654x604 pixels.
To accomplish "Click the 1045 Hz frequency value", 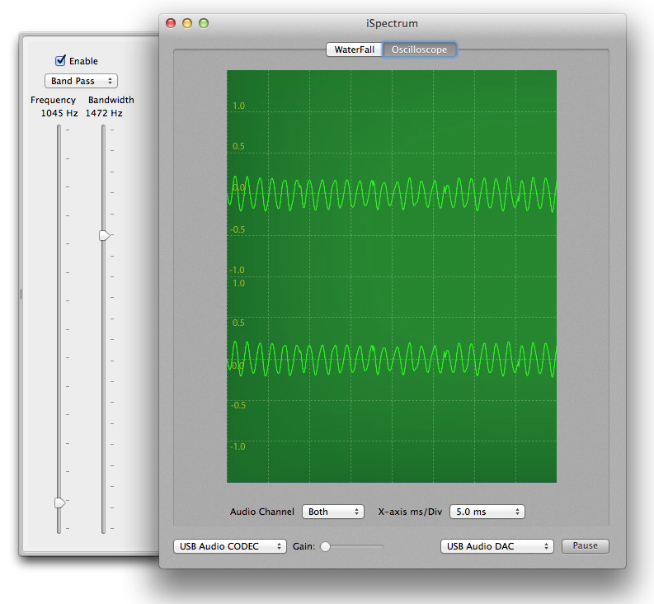I will (x=59, y=113).
